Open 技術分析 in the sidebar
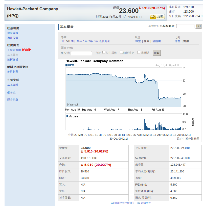203x206 pixels. (13, 60)
